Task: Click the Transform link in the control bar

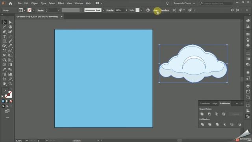Action: 165,10
